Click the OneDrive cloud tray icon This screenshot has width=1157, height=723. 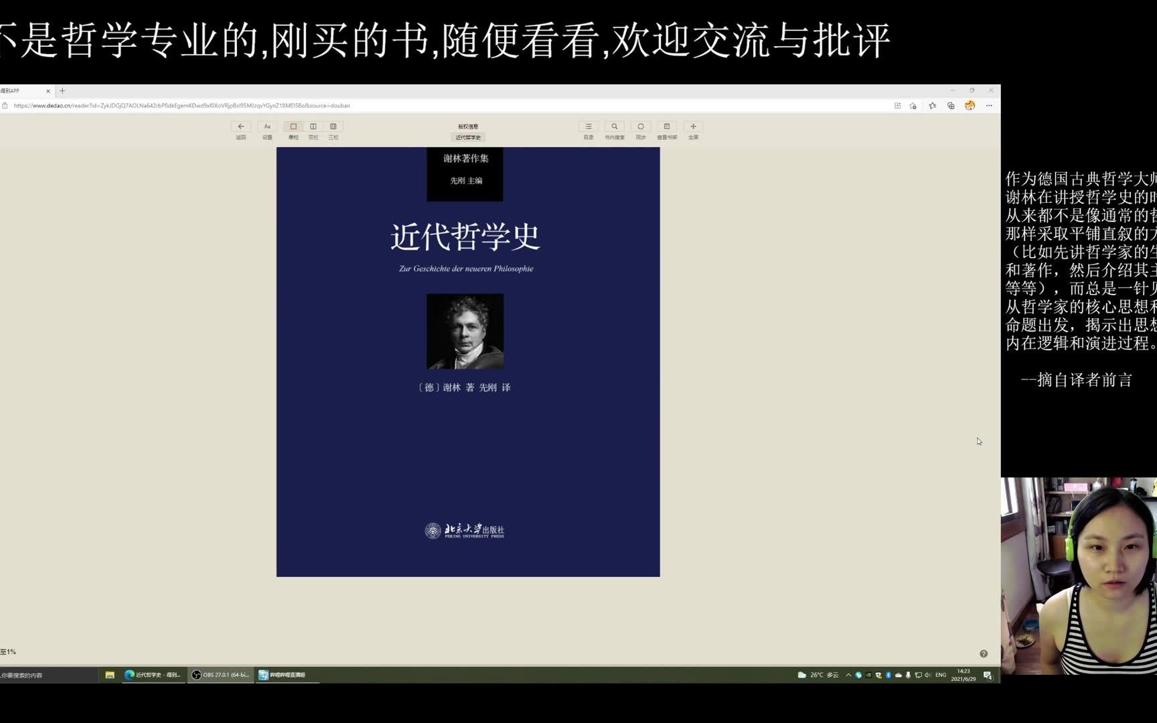[899, 675]
